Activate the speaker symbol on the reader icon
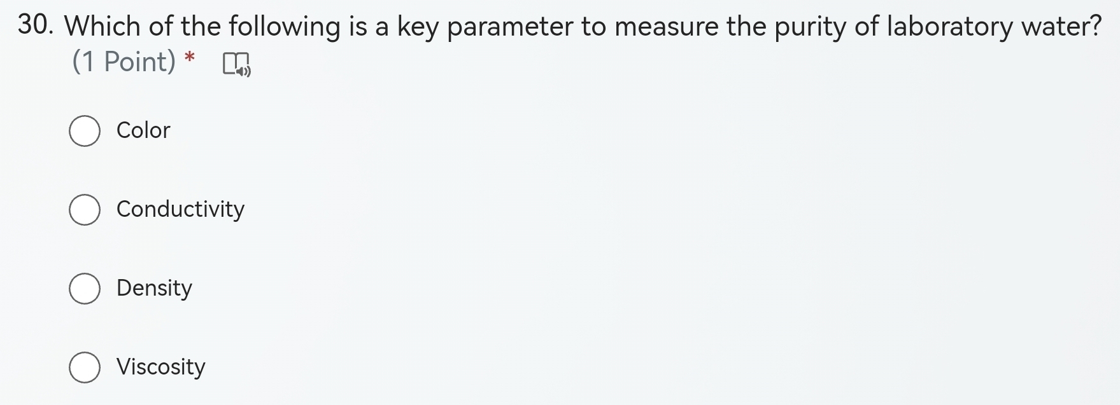Screen dimensions: 1120x405 pyautogui.click(x=243, y=70)
